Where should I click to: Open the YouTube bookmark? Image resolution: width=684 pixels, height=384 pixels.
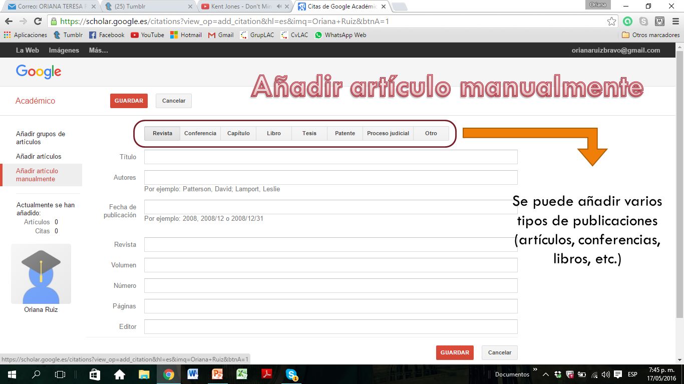click(x=148, y=35)
